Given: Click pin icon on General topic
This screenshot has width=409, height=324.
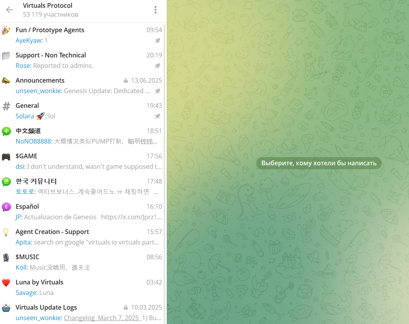Looking at the screenshot, I should click(157, 116).
